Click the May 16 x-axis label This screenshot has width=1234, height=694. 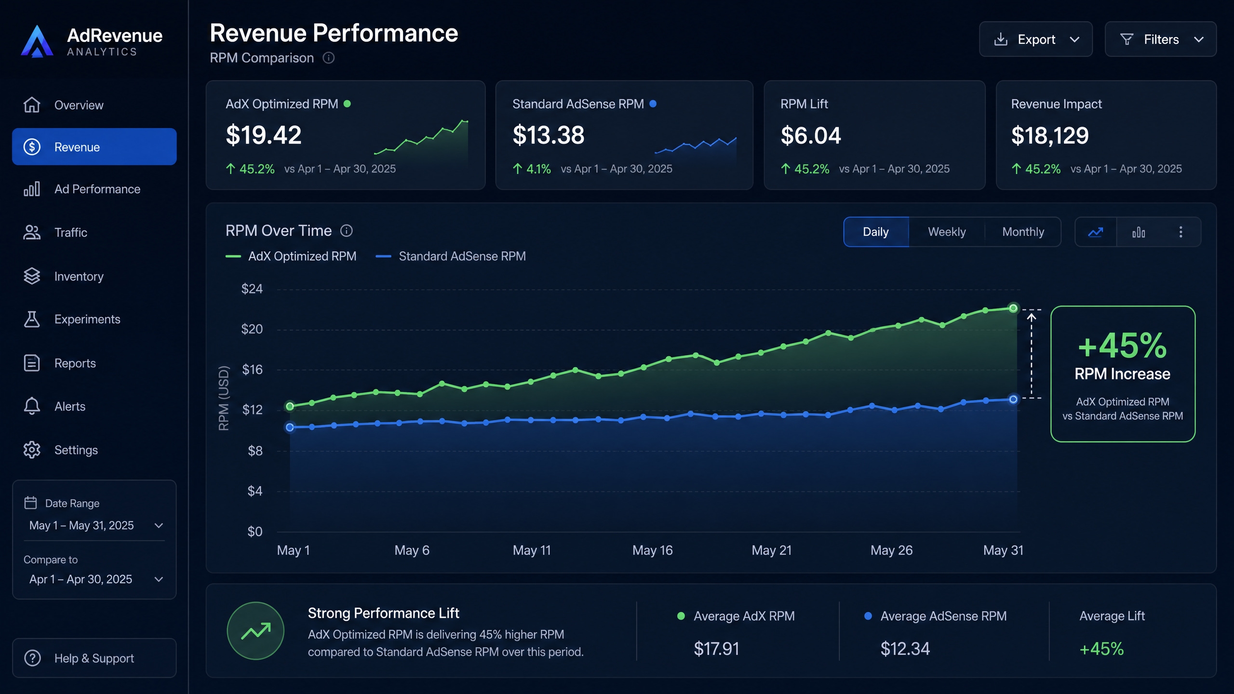(x=652, y=550)
